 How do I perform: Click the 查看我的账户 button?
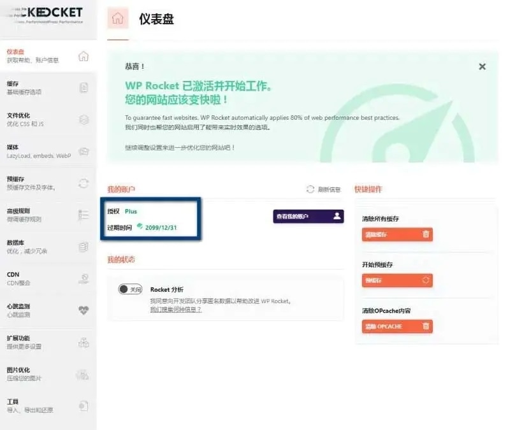308,217
